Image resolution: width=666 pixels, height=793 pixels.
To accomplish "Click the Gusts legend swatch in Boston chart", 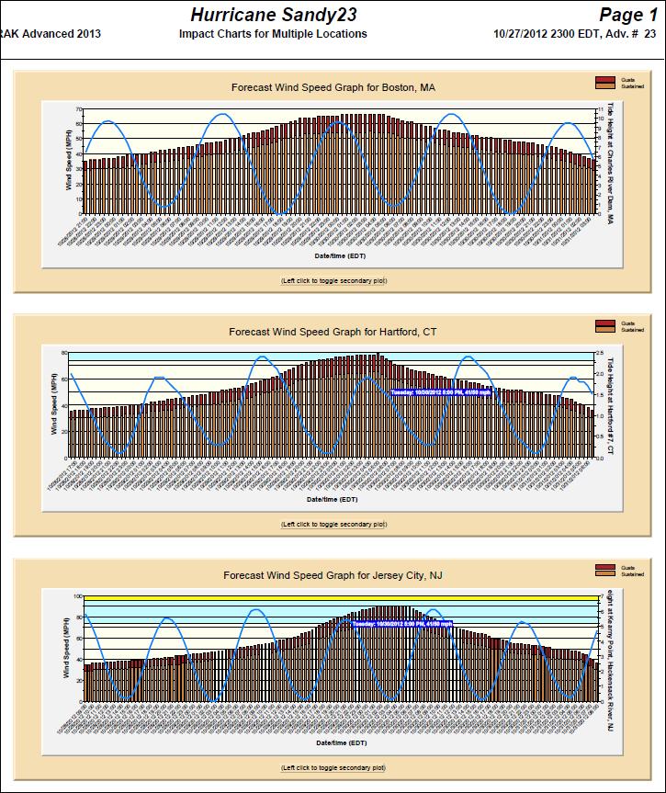I will pyautogui.click(x=604, y=80).
